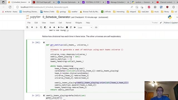The width and height of the screenshot is (178, 100).
Task: Click the Python 3 kernel name
Action: [171, 23]
